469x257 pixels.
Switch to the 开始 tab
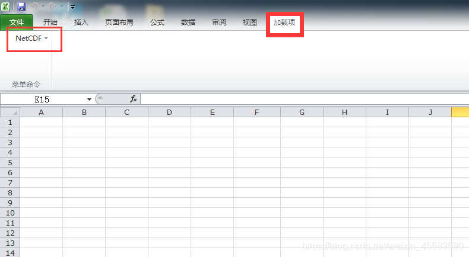click(x=50, y=22)
